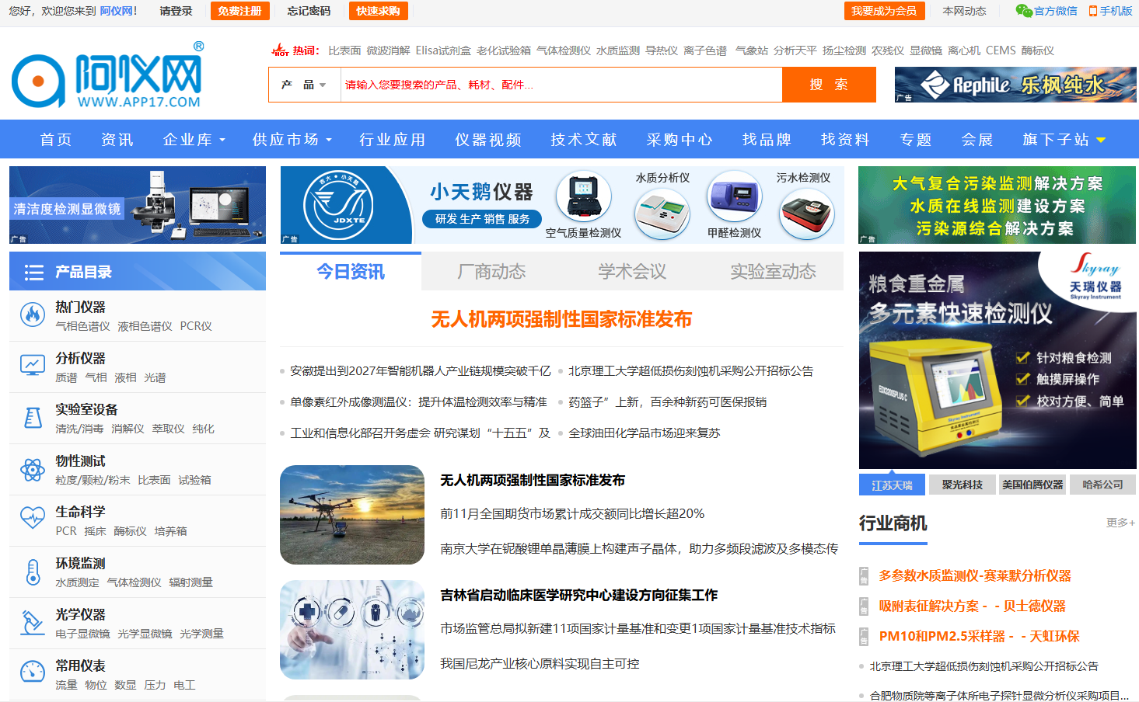Click inside the product search input field

pos(544,84)
